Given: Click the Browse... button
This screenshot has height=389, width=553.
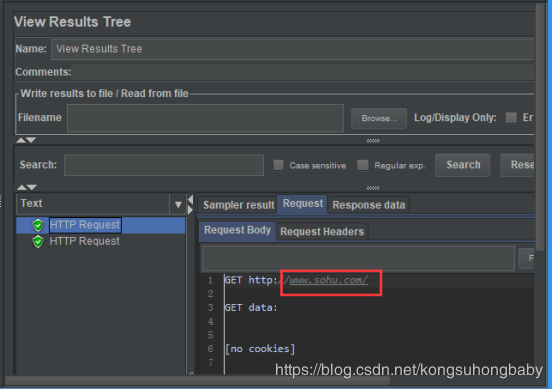Looking at the screenshot, I should (x=379, y=118).
